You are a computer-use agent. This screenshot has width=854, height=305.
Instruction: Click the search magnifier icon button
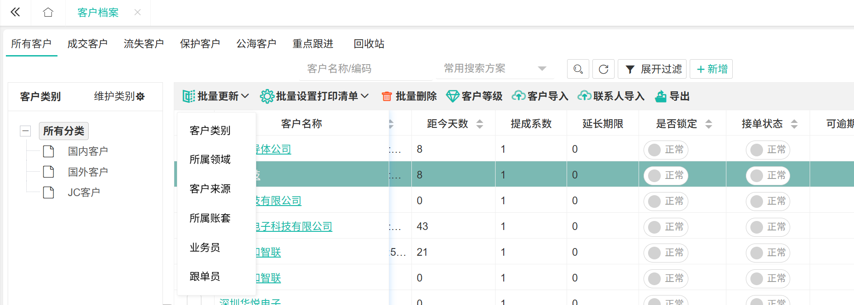(x=578, y=69)
